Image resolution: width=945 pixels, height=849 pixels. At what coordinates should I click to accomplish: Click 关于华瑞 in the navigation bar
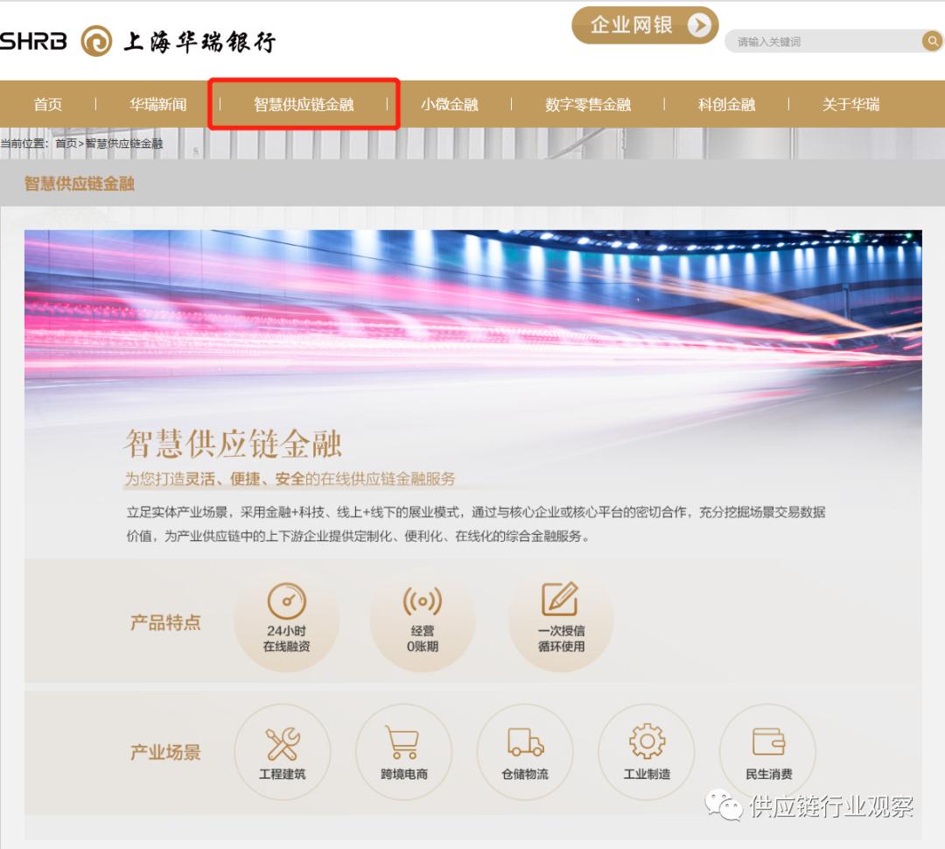pos(849,104)
